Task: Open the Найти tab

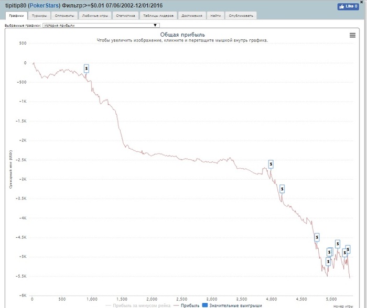Action: click(215, 16)
